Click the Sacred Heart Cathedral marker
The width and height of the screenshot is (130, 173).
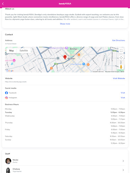coord(58,58)
